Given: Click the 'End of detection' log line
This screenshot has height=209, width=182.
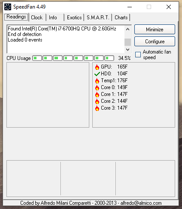Looking at the screenshot, I should (x=24, y=34).
